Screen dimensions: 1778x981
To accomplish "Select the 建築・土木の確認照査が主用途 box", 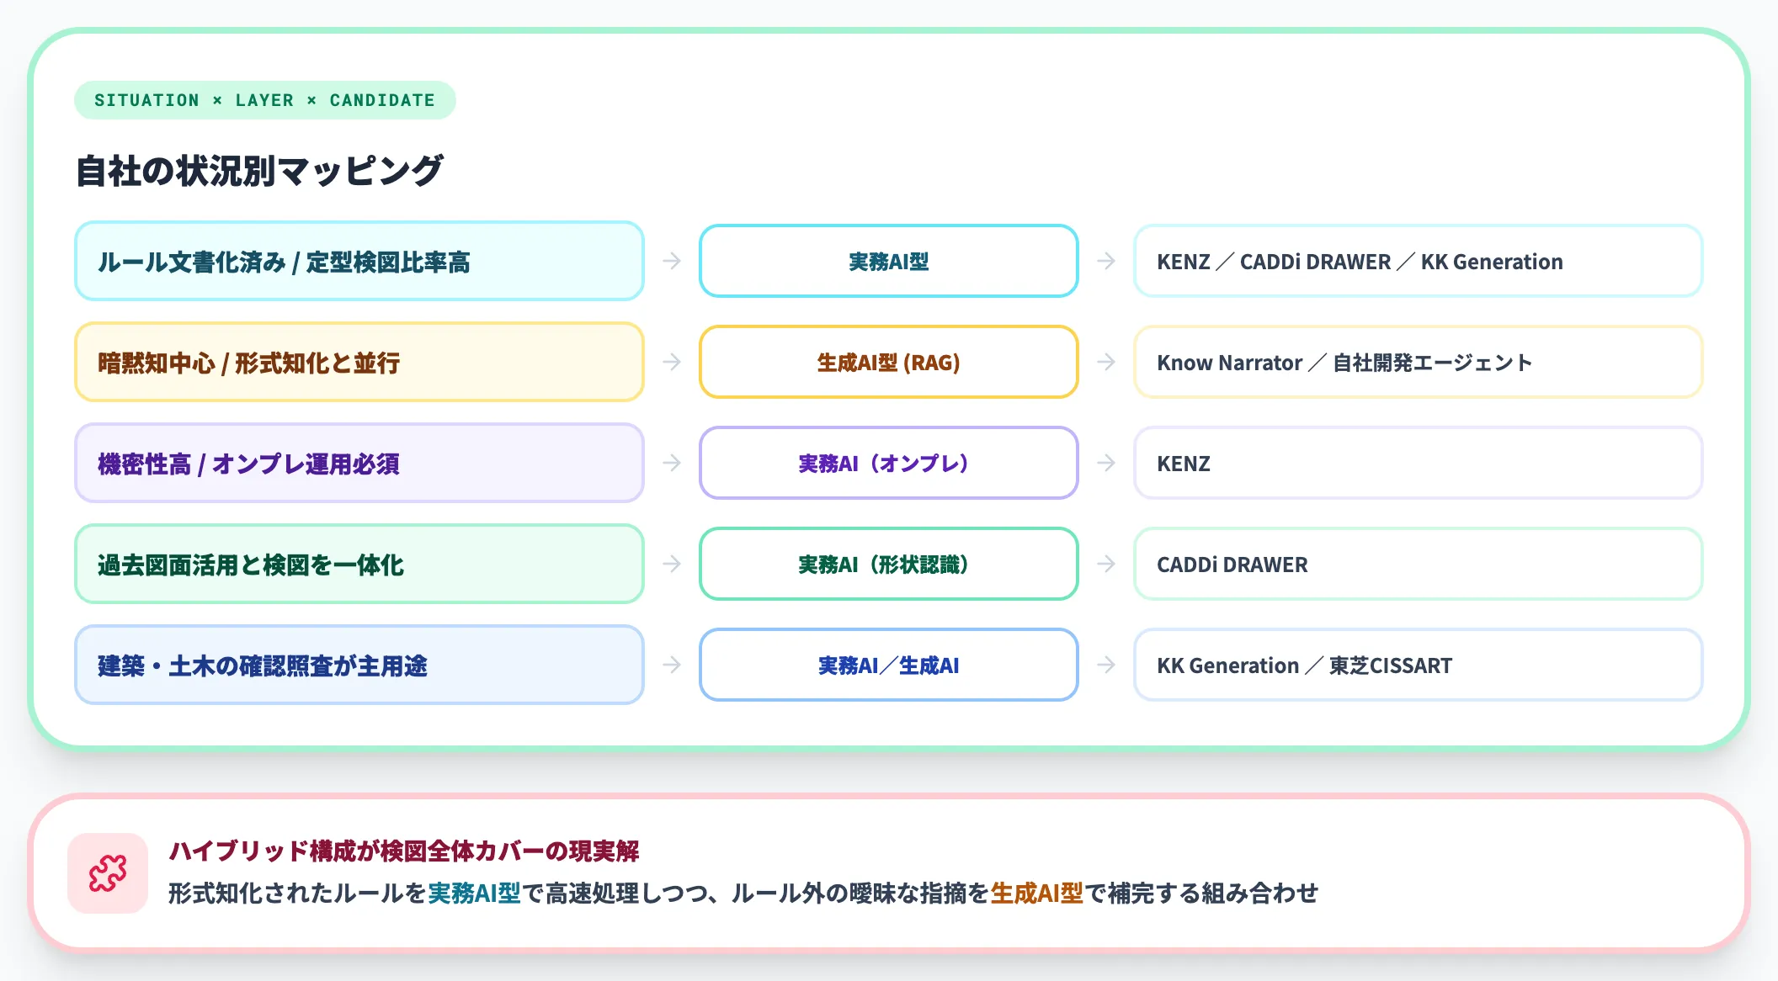I will click(x=359, y=665).
